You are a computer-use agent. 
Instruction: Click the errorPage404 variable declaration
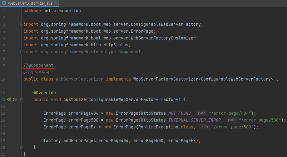83,113
